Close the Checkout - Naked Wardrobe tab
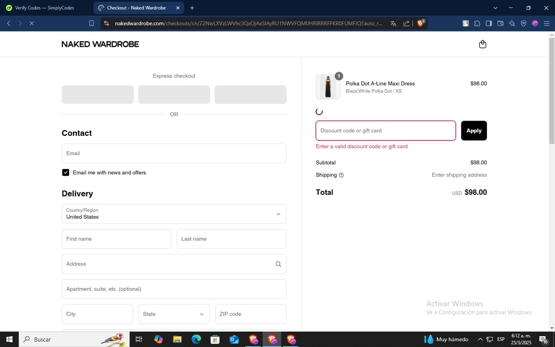 click(178, 8)
